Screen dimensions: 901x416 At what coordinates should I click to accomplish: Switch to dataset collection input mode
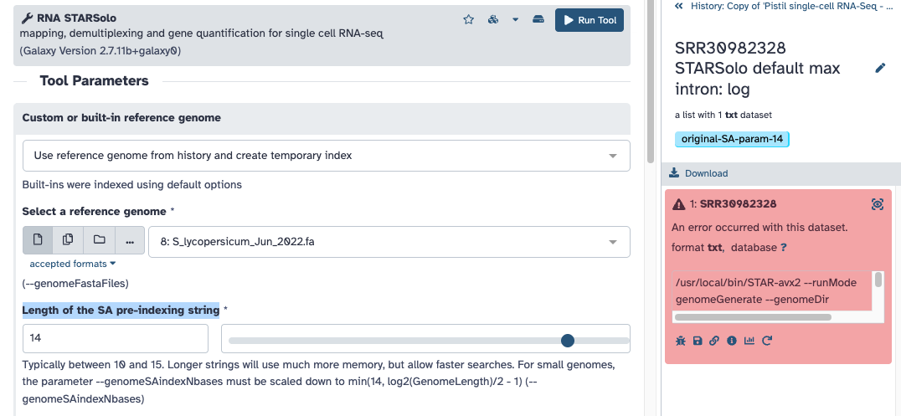coord(100,240)
